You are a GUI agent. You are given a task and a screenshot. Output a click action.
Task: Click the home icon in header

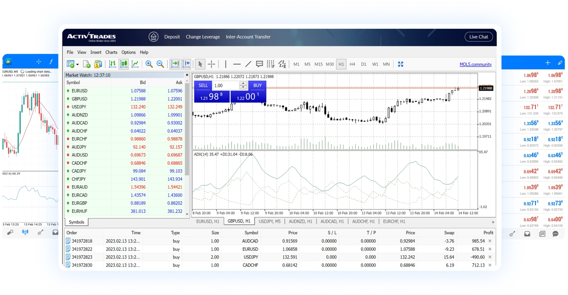coord(153,37)
